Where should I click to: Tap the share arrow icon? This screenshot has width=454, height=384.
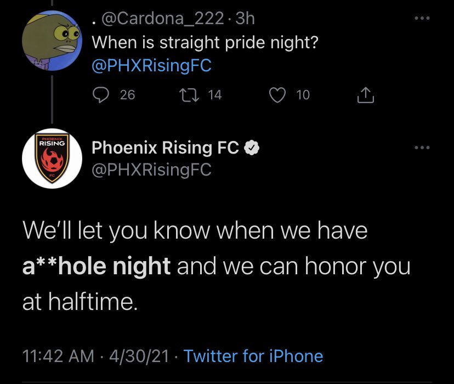tap(365, 95)
